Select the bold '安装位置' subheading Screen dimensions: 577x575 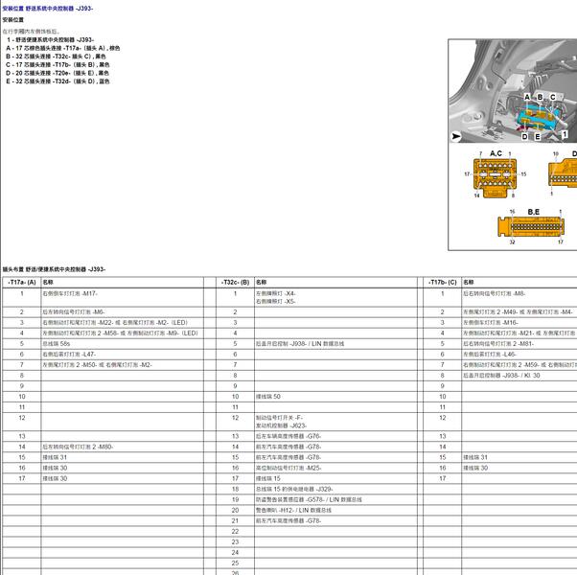pyautogui.click(x=12, y=19)
